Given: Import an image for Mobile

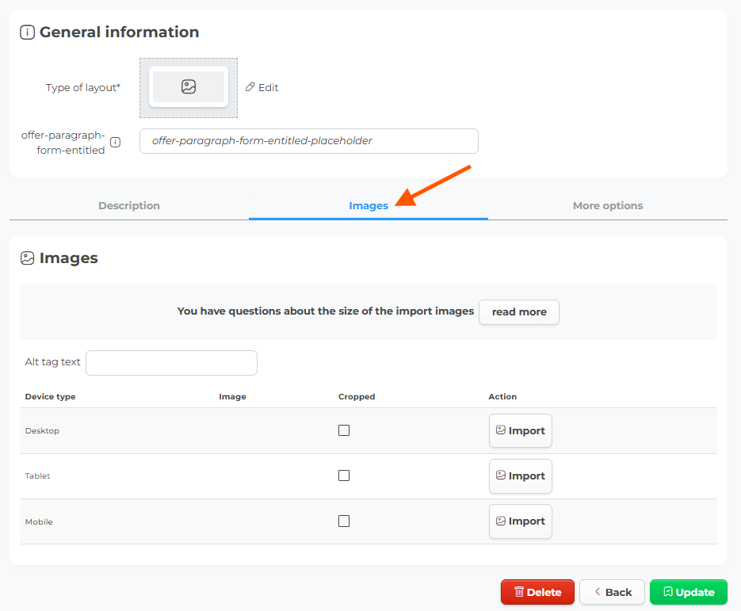Looking at the screenshot, I should pos(521,521).
